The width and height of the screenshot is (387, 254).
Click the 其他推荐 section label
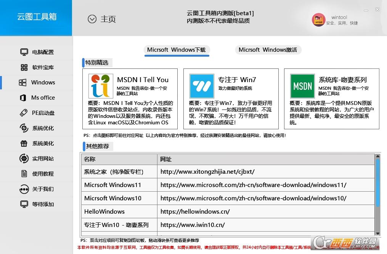[x=98, y=146]
